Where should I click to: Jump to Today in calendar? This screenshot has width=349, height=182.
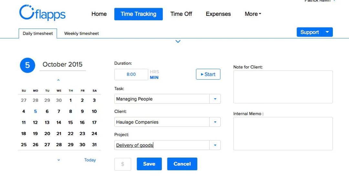point(90,160)
